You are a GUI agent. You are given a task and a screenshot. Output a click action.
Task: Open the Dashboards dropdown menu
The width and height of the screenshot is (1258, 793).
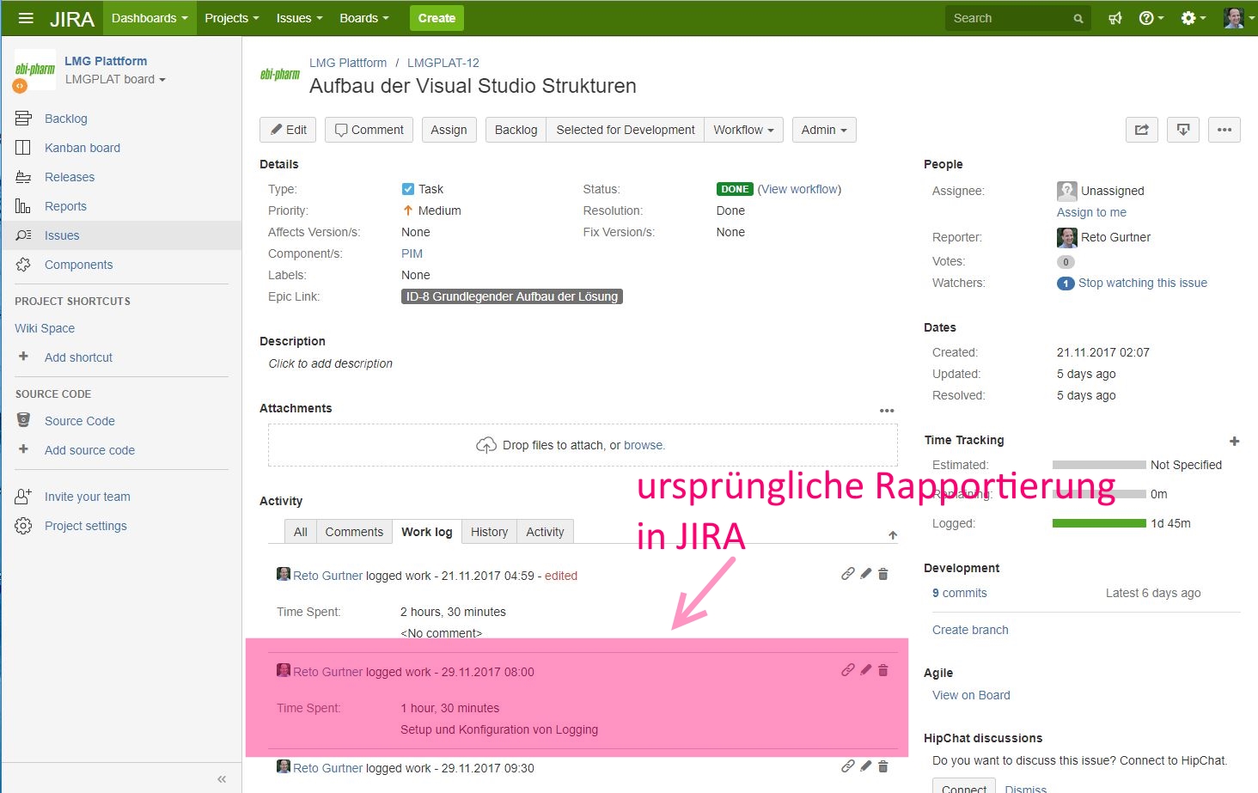(150, 18)
